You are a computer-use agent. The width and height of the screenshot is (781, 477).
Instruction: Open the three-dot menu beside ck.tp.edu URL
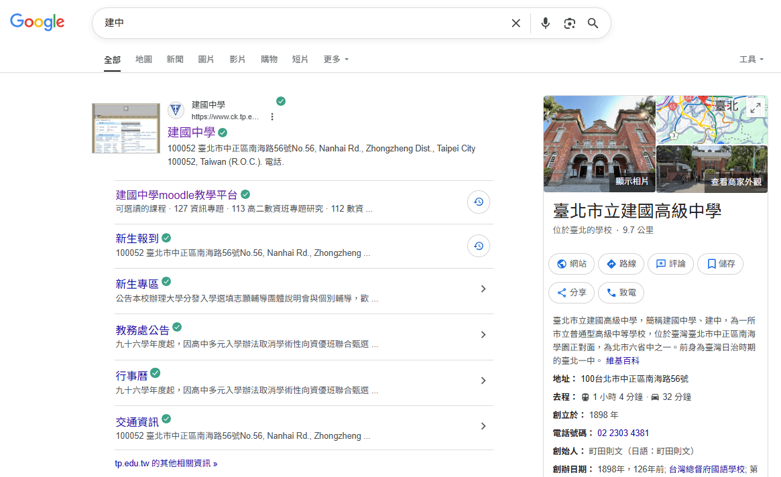pyautogui.click(x=272, y=117)
